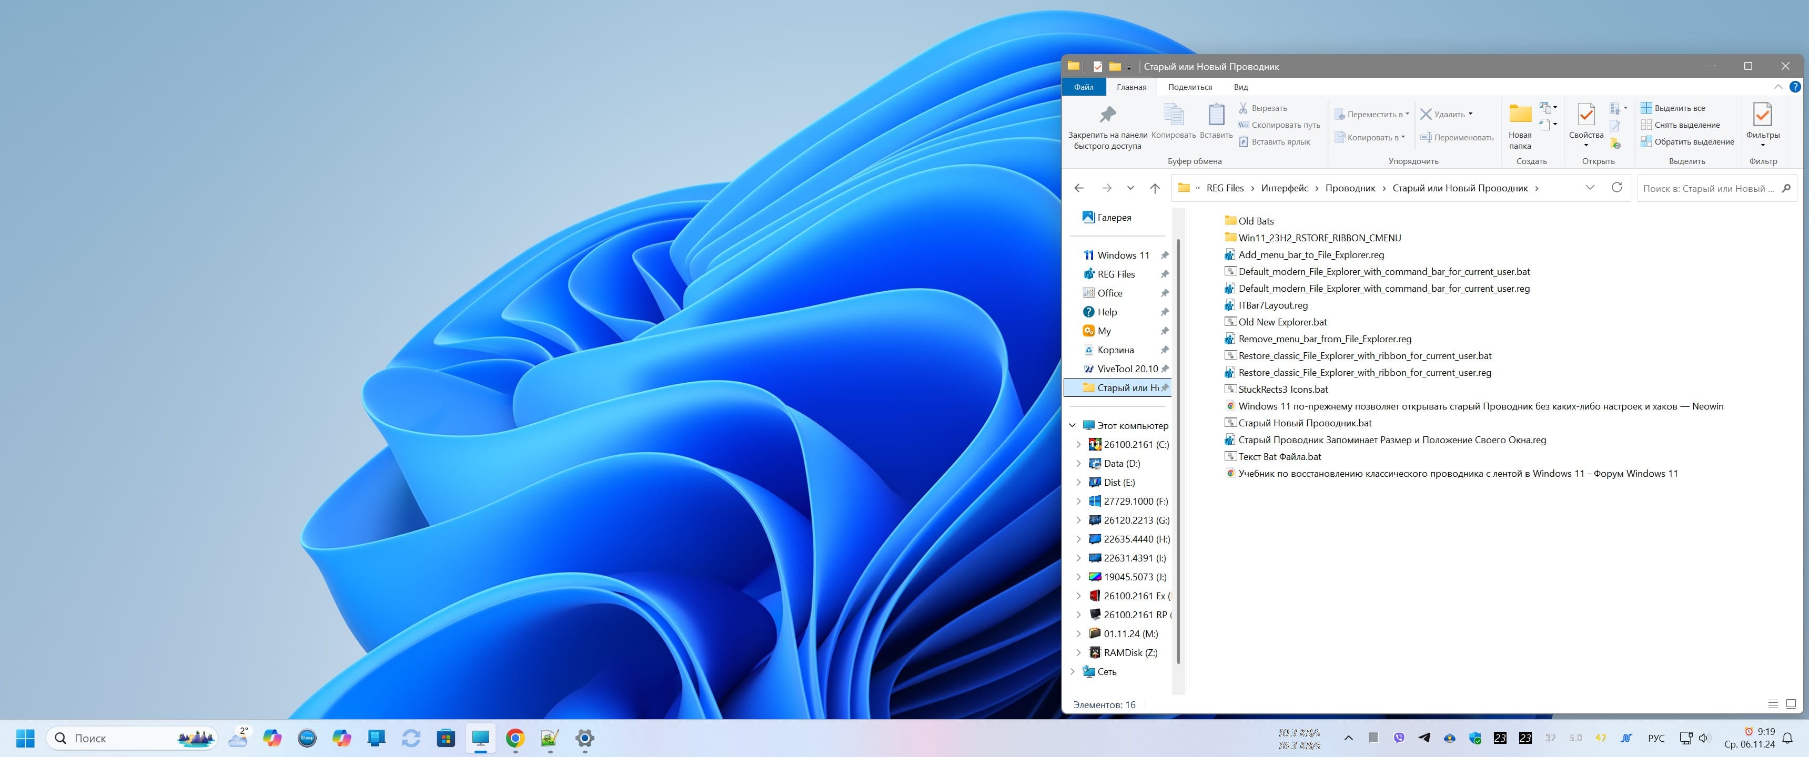Click Обратить выделение

[1687, 142]
